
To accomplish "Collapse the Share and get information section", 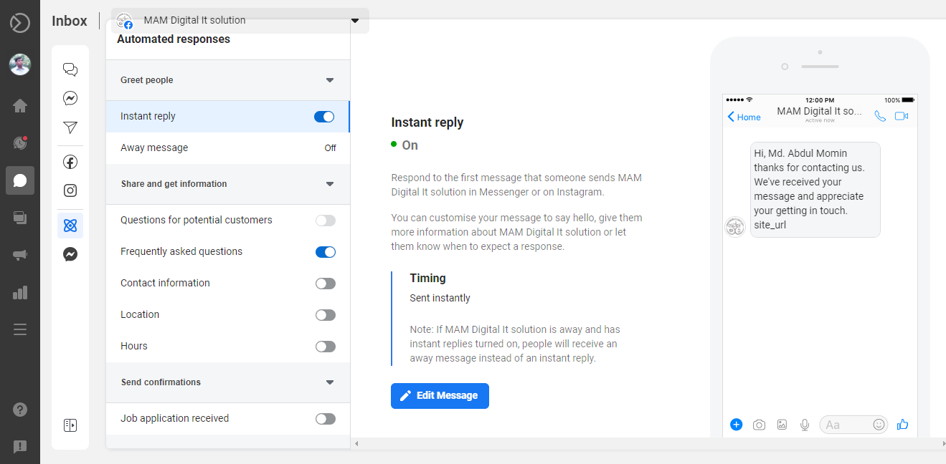I will point(330,184).
